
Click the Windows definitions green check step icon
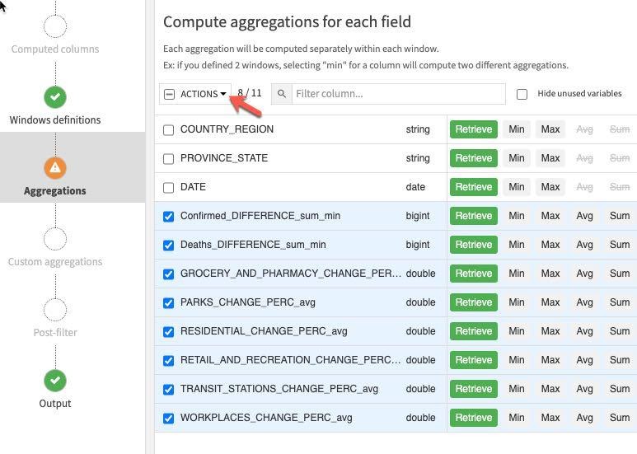click(x=55, y=97)
